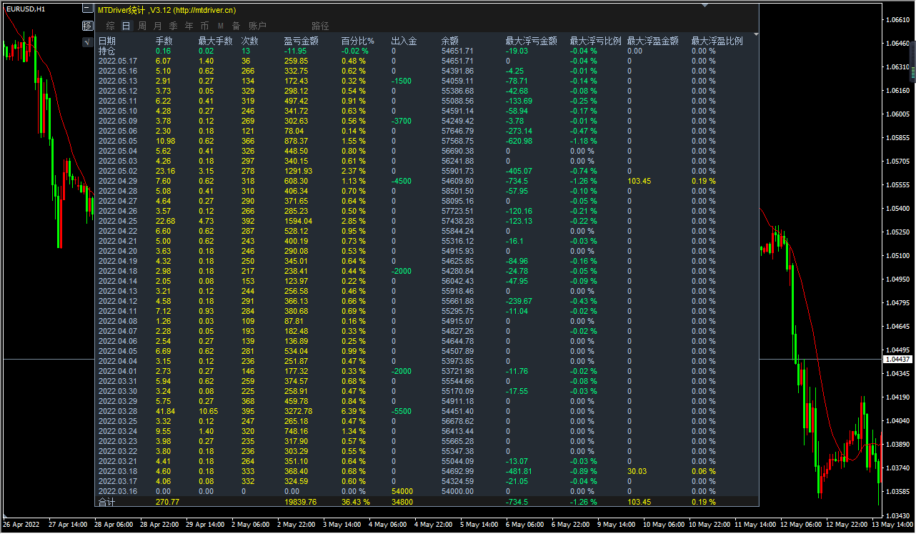Toggle the √ checkbox left of 日期
The width and height of the screenshot is (916, 534).
tap(87, 41)
